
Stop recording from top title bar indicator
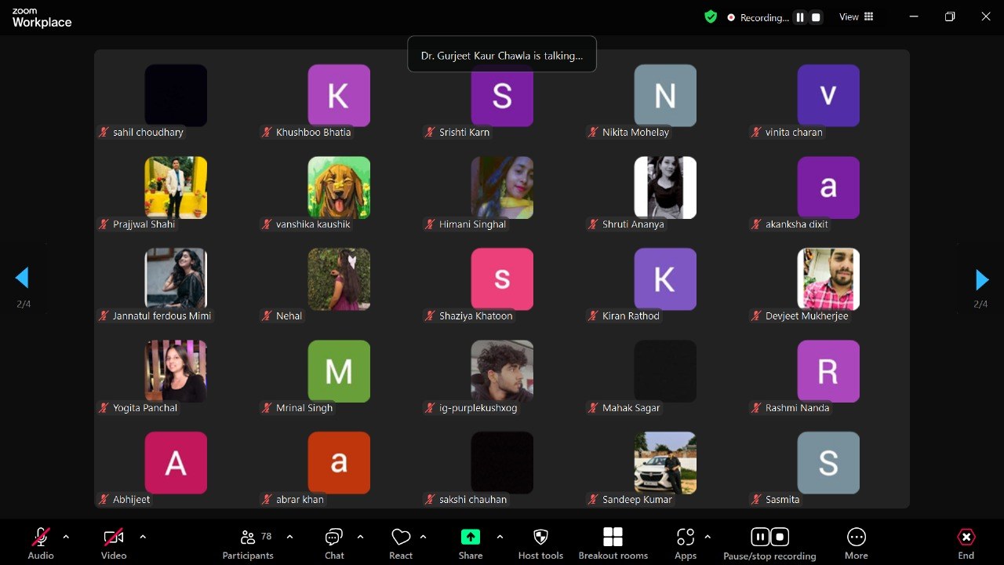point(816,17)
